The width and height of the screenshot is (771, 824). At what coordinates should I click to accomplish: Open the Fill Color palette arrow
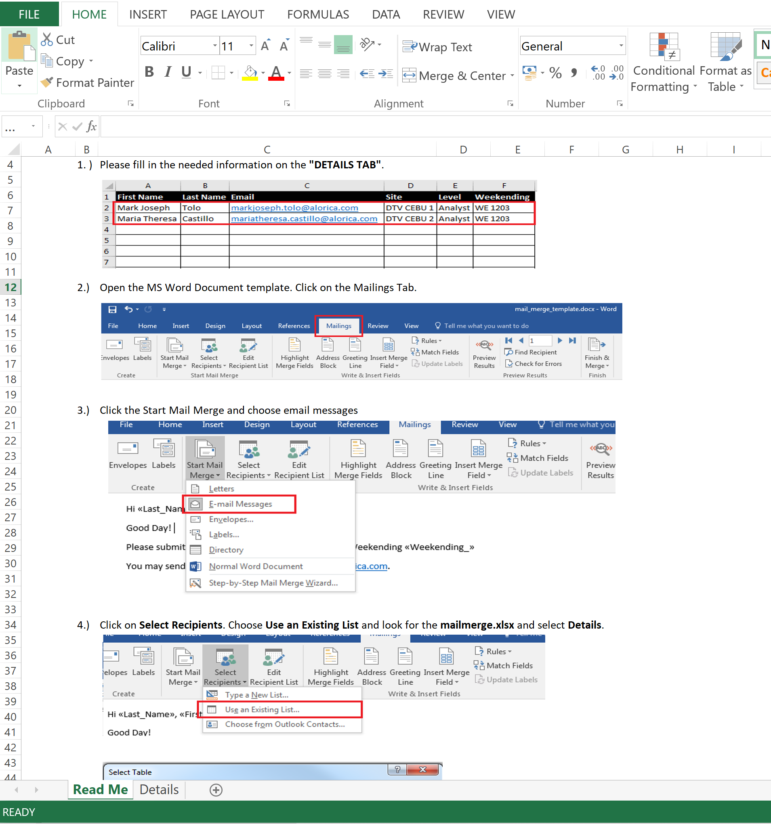coord(263,73)
